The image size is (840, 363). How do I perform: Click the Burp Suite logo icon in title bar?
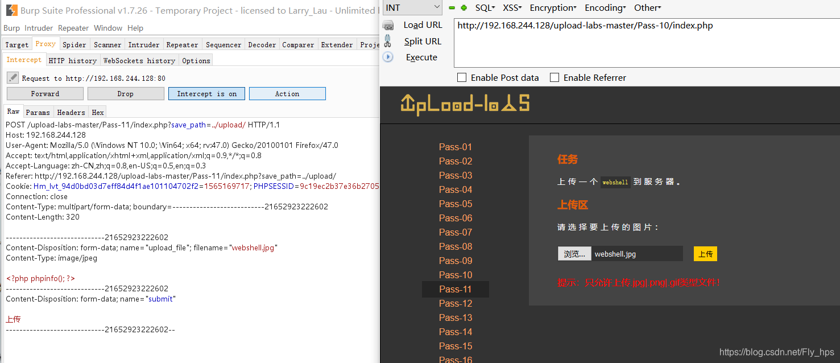pos(11,10)
